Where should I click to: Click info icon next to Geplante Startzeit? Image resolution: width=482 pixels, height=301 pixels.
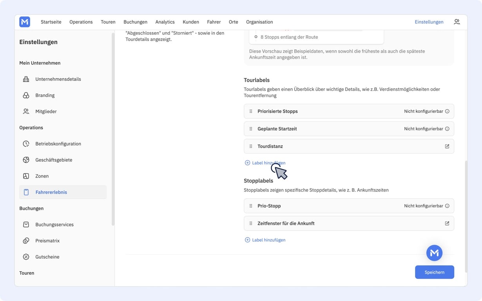pyautogui.click(x=447, y=129)
